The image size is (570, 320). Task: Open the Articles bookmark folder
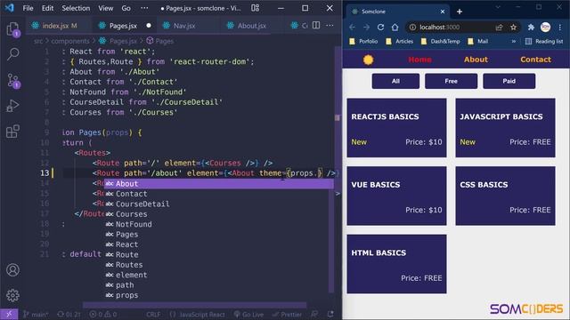400,42
